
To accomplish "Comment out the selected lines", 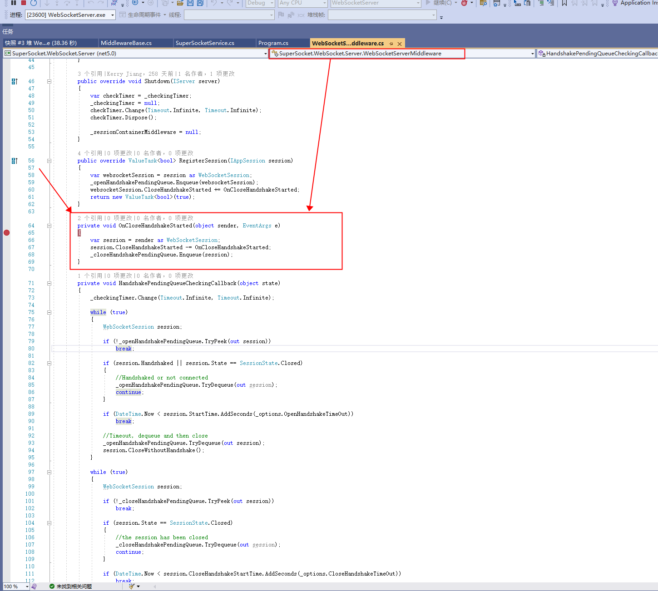I will point(541,3).
